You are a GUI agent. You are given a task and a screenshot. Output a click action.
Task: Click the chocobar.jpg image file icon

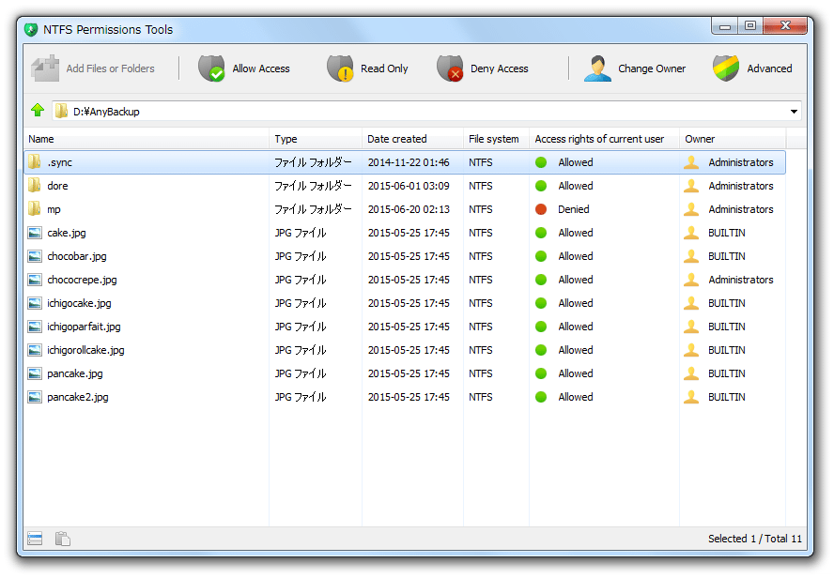coord(35,256)
